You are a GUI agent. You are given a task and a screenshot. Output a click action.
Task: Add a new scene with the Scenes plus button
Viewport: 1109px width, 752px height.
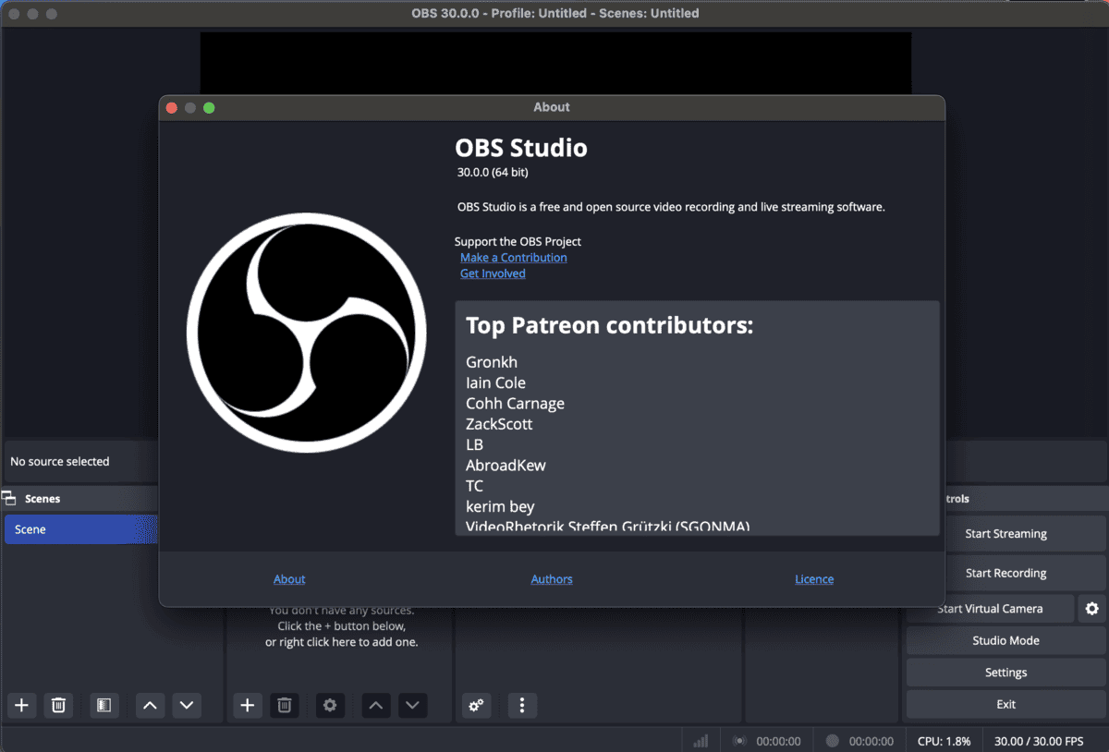pyautogui.click(x=22, y=705)
